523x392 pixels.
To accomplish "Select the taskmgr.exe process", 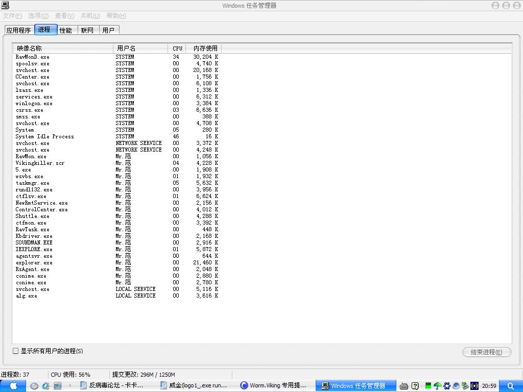I will tap(117, 183).
